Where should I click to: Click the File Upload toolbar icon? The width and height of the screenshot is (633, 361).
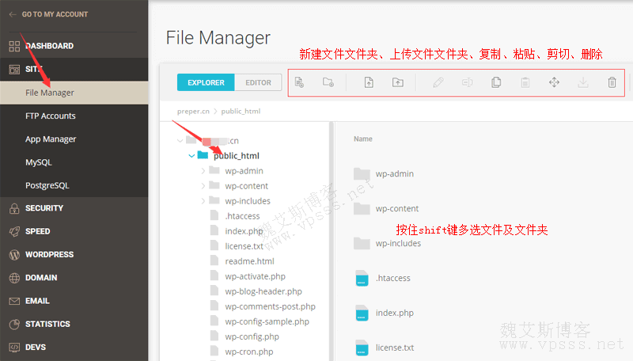coord(369,82)
